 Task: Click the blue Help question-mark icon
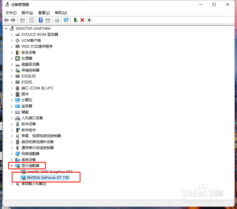41,20
